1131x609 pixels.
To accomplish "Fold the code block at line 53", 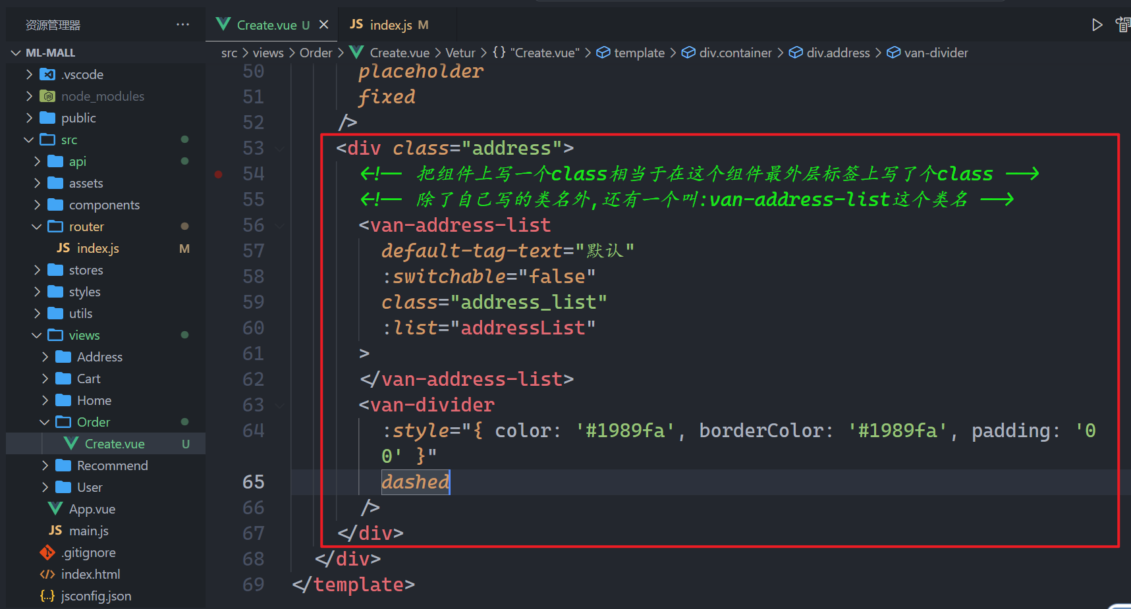I will pyautogui.click(x=281, y=149).
